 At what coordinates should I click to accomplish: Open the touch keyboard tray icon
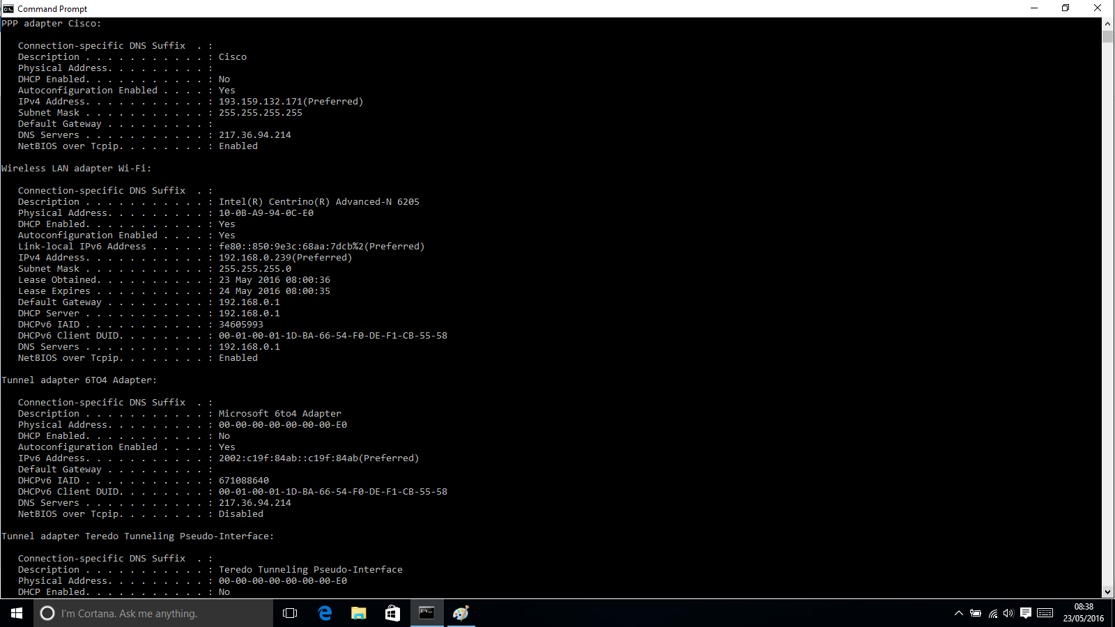1045,613
